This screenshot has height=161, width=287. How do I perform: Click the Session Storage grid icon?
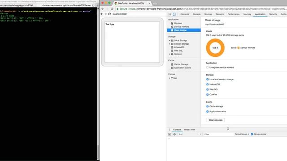[172, 44]
